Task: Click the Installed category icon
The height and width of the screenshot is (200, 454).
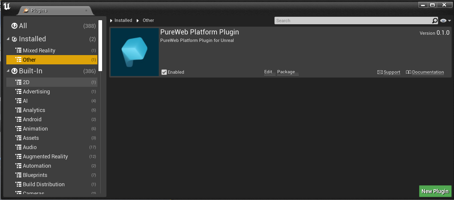Action: point(14,39)
